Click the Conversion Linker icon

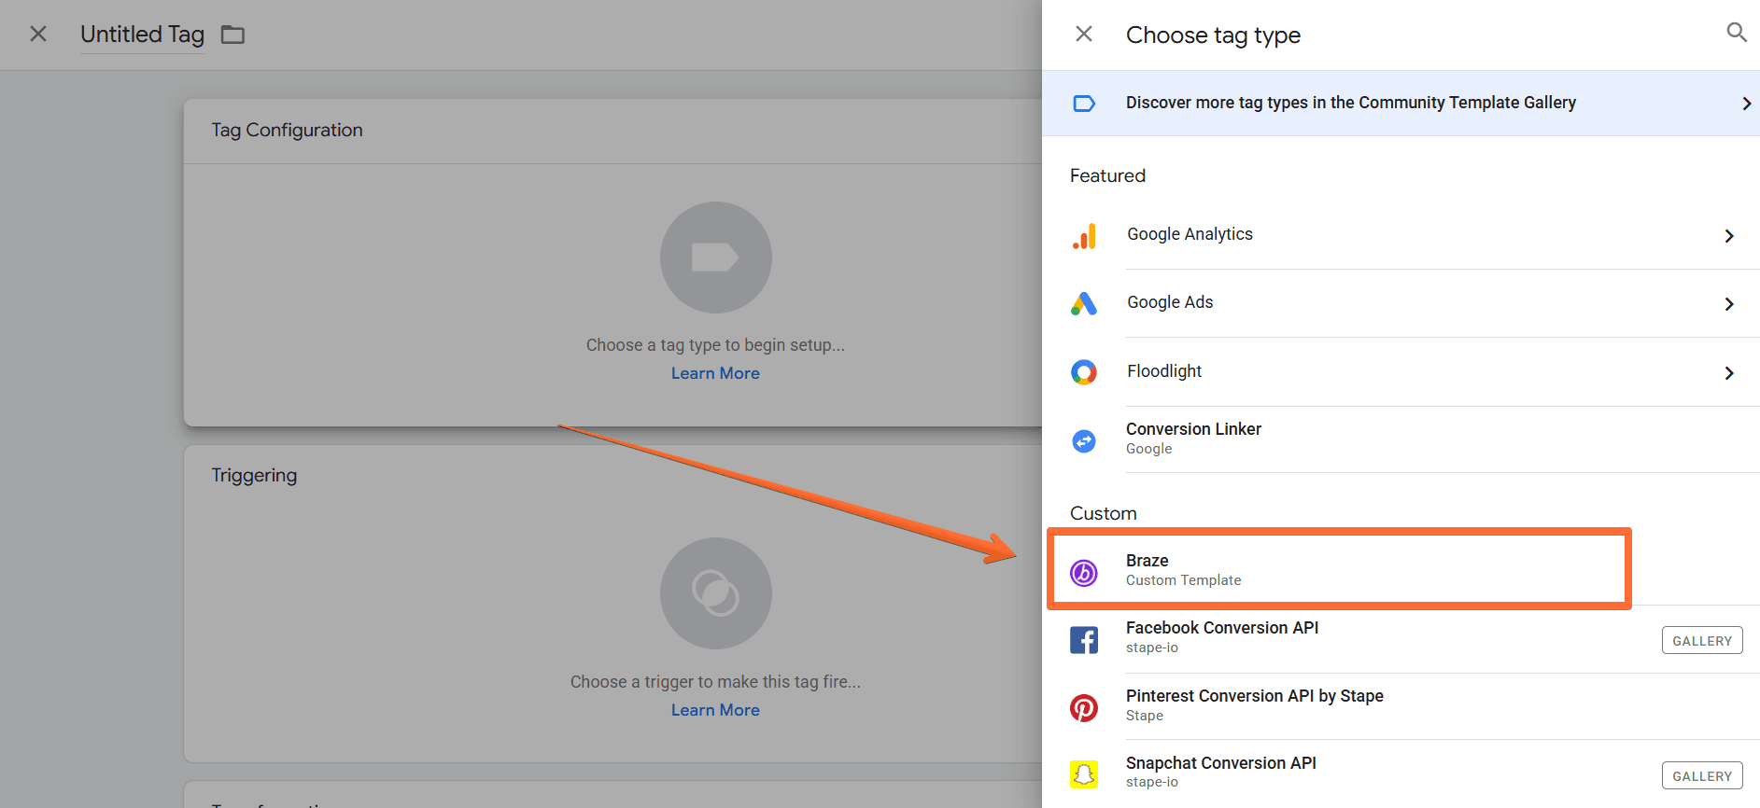pyautogui.click(x=1084, y=440)
